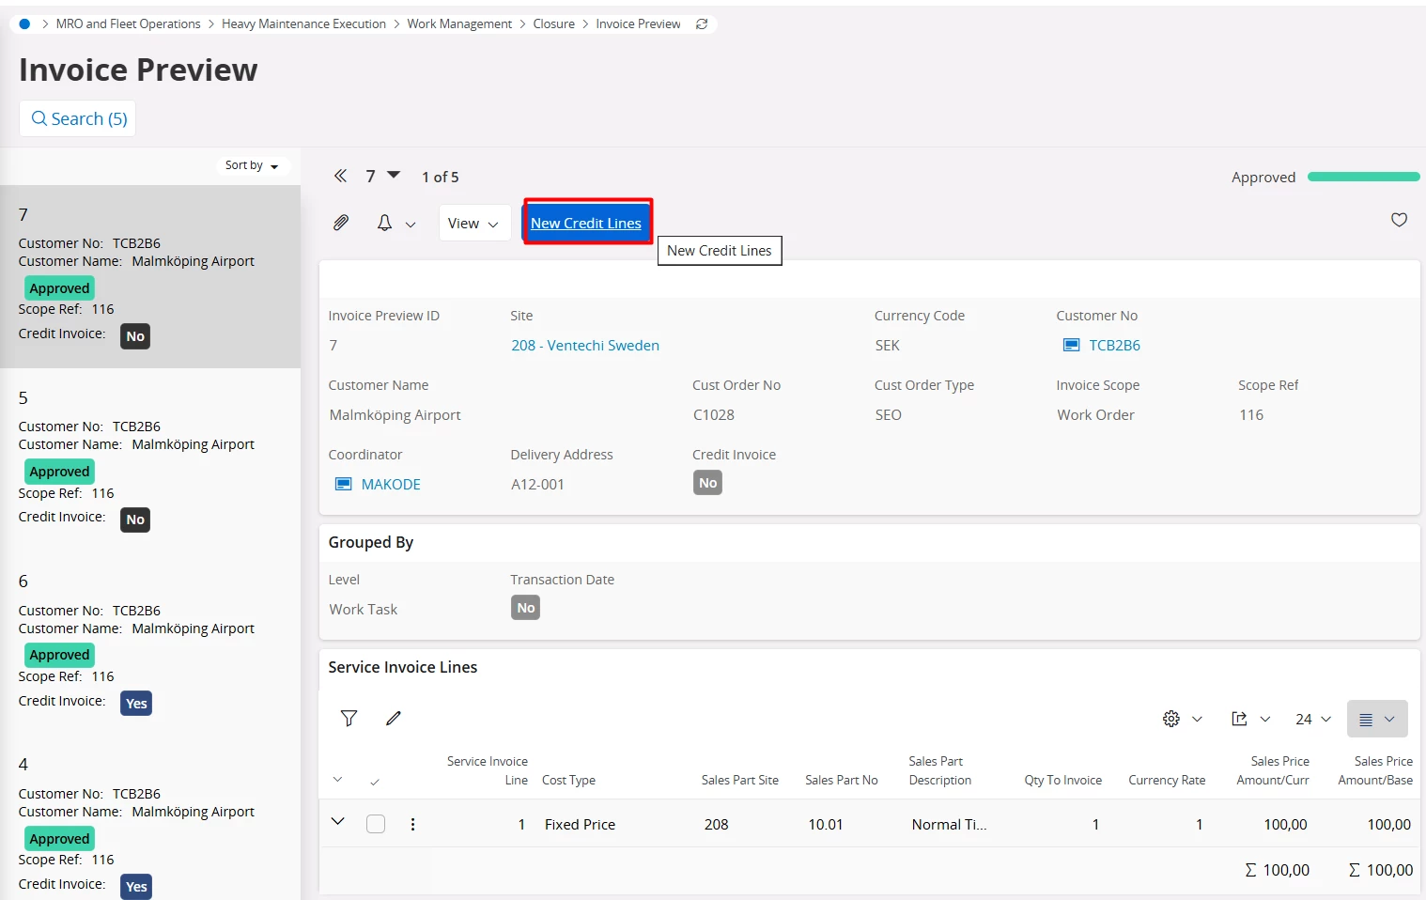
Task: Click the export icon in table toolbar
Action: pyautogui.click(x=1239, y=719)
